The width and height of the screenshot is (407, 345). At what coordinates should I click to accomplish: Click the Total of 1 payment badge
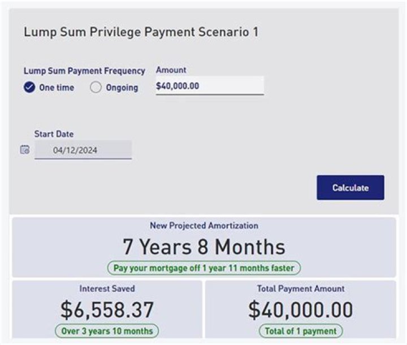[x=301, y=331]
